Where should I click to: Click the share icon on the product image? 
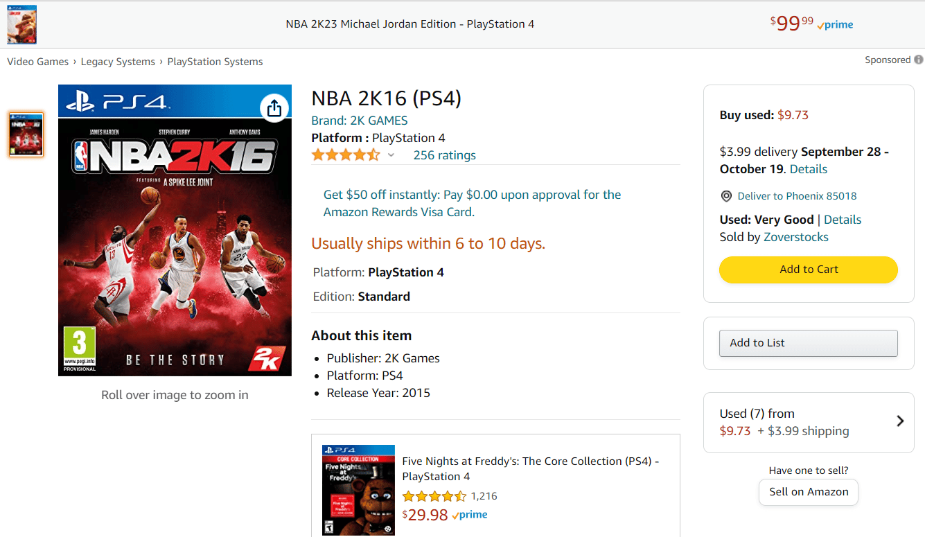274,107
